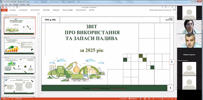Click the ДАНІ ВАЖЛИВІ header text

point(169,19)
